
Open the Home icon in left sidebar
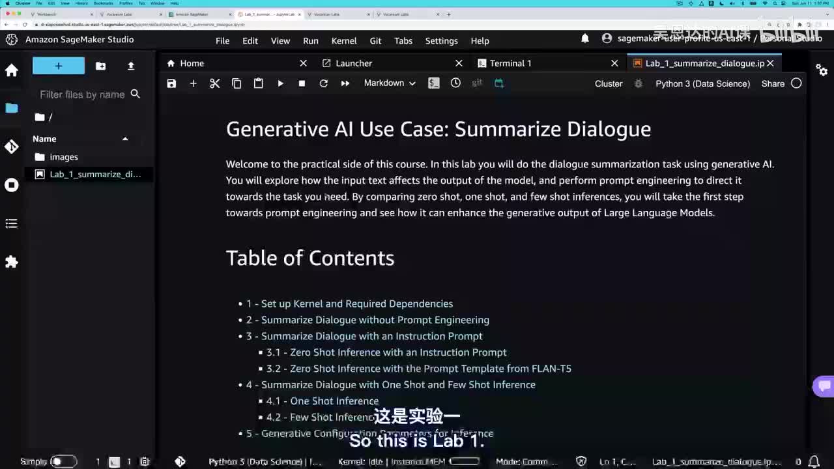coord(12,70)
